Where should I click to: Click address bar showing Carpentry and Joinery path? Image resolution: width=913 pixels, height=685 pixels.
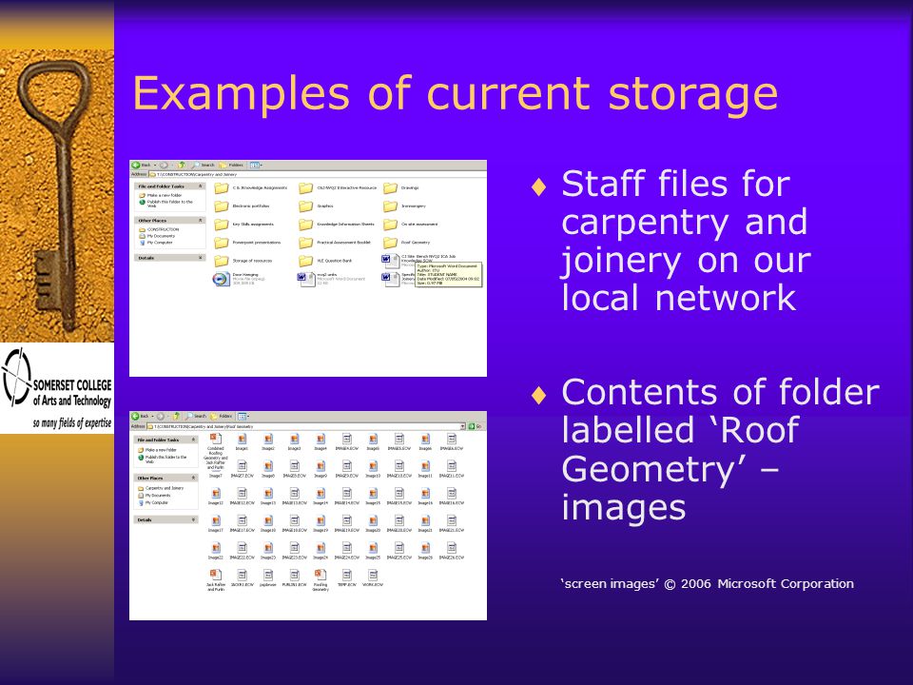[x=318, y=174]
